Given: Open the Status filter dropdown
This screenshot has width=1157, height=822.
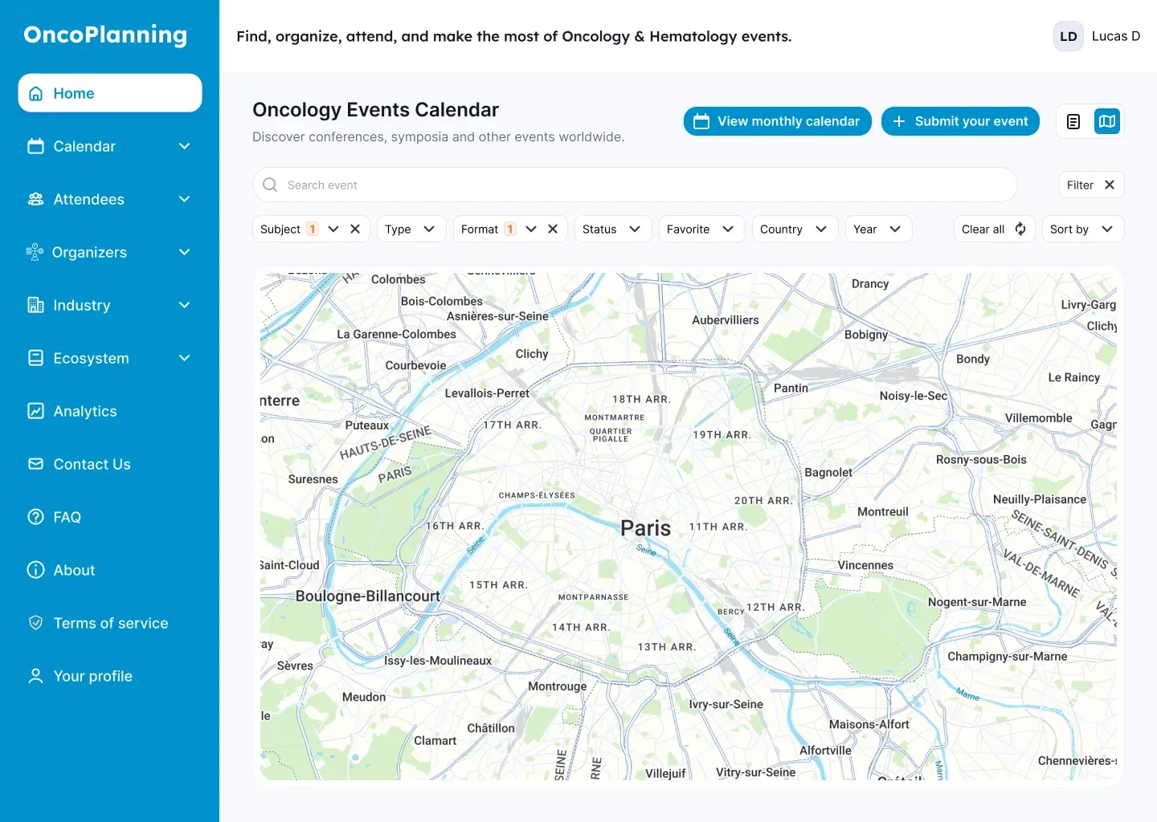Looking at the screenshot, I should [612, 229].
